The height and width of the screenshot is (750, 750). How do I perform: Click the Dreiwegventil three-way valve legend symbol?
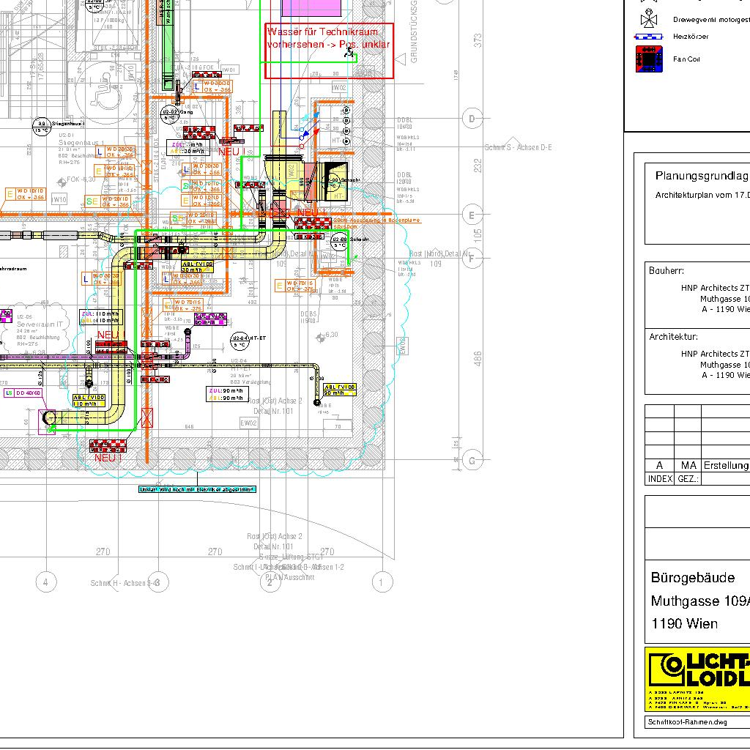[x=649, y=18]
